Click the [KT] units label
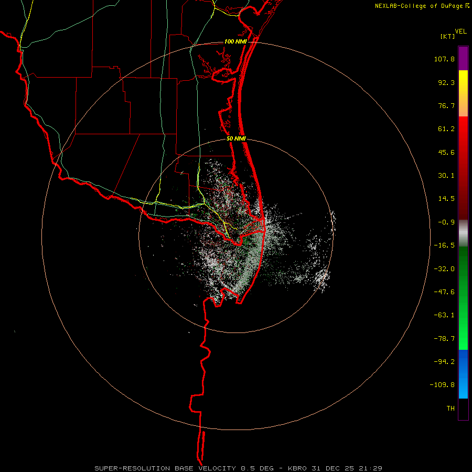Viewport: 472px width, 472px height. point(447,36)
